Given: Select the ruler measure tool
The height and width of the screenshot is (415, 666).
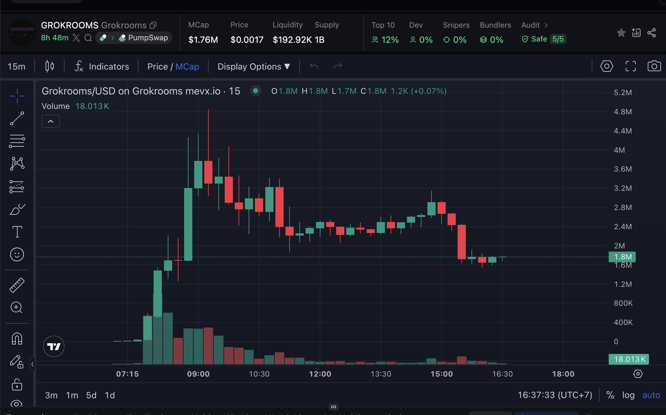Looking at the screenshot, I should coord(17,285).
